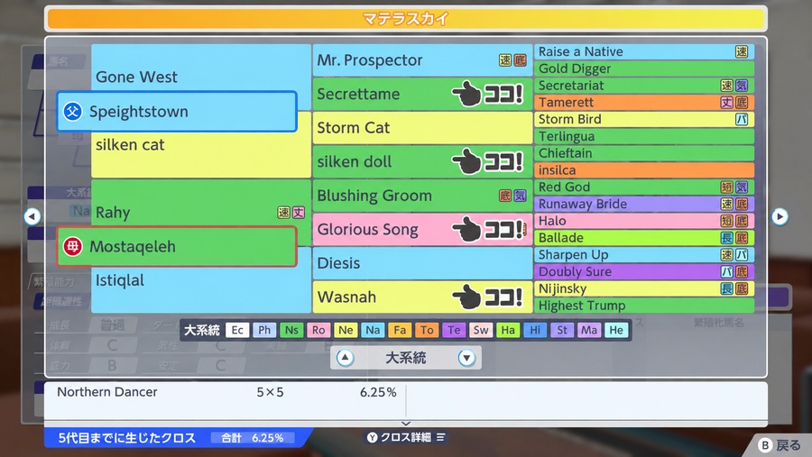Image resolution: width=812 pixels, height=457 pixels.
Task: Click the left page arrow
Action: tap(32, 216)
